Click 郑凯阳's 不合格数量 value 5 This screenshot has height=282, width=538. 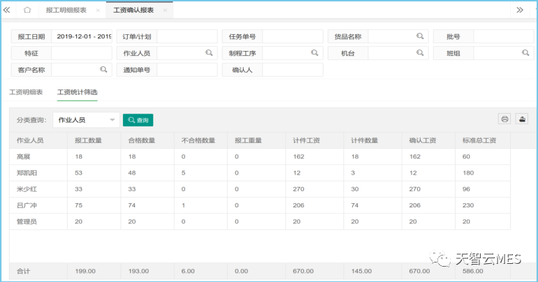click(183, 173)
